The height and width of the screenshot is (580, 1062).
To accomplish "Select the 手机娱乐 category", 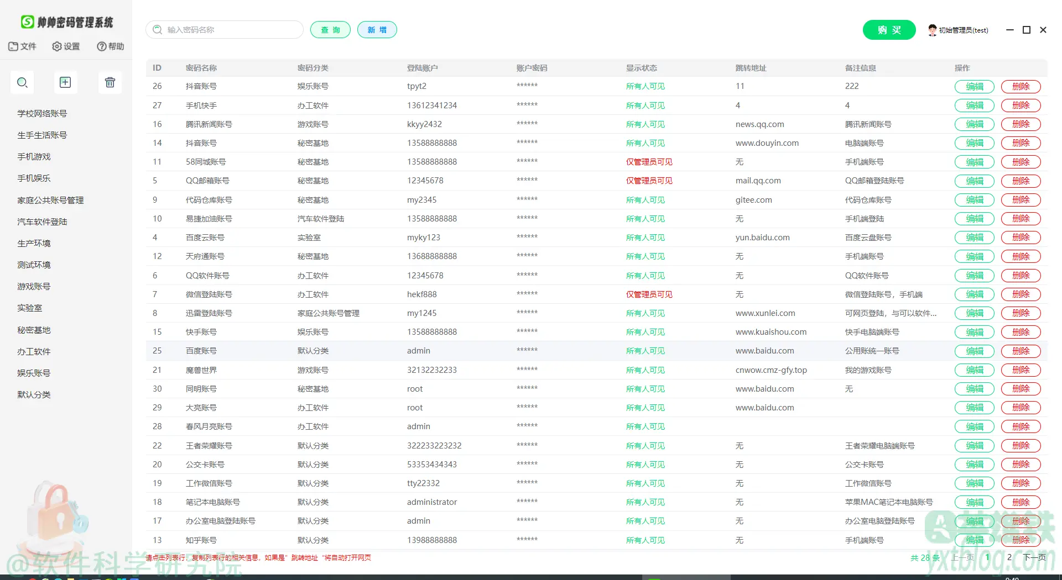I will click(34, 178).
